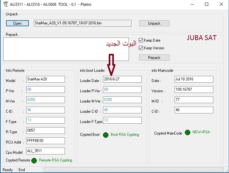Click the 'Info Remote' group title
Image resolution: width=229 pixels, height=173 pixels.
(15, 70)
